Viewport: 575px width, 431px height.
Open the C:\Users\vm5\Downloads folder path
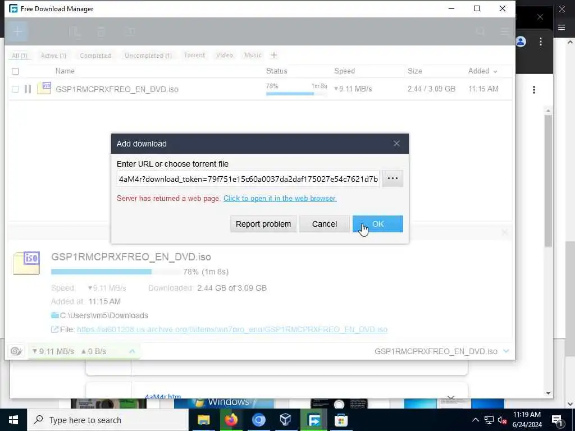pyautogui.click(x=104, y=315)
